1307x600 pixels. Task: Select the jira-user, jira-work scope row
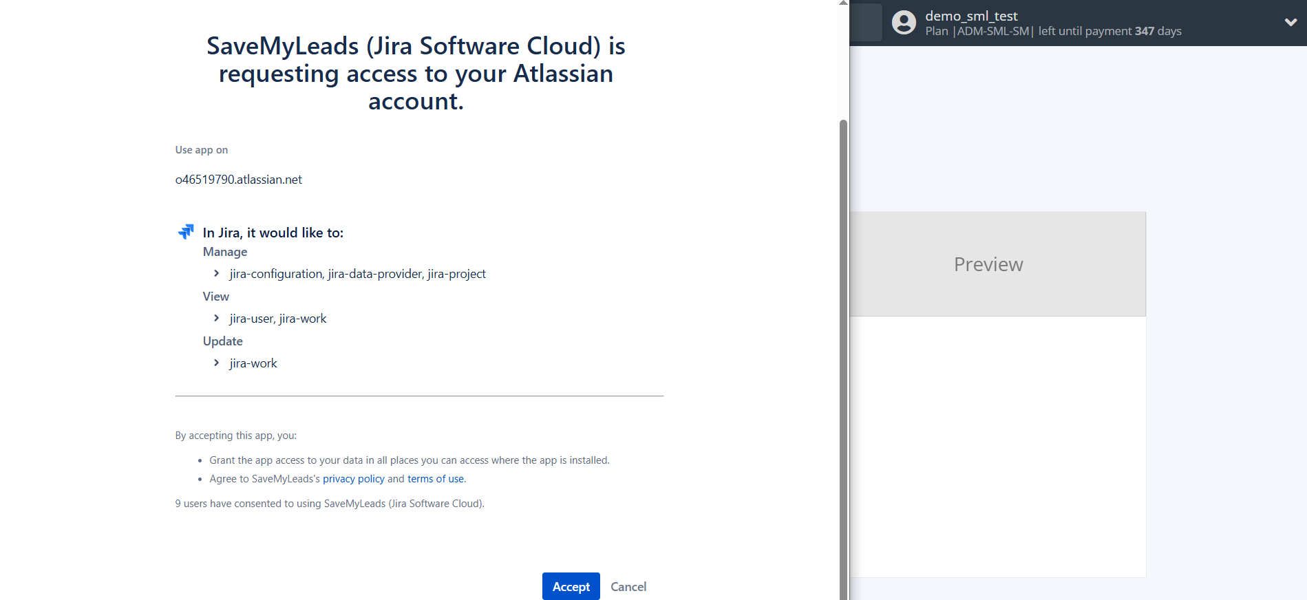tap(278, 319)
